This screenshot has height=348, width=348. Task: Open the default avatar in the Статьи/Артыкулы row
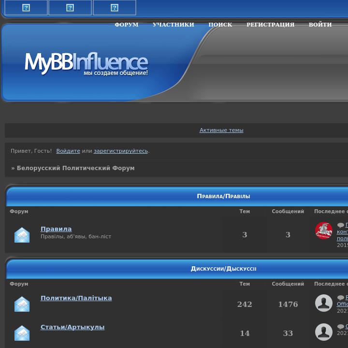[x=323, y=332]
